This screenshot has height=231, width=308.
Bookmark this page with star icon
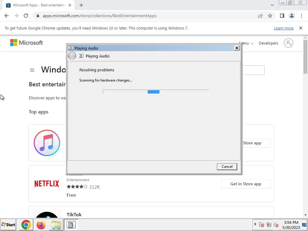(270, 16)
